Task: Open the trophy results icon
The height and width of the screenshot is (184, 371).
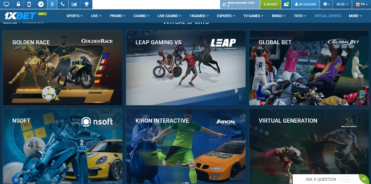Action: click(x=86, y=4)
